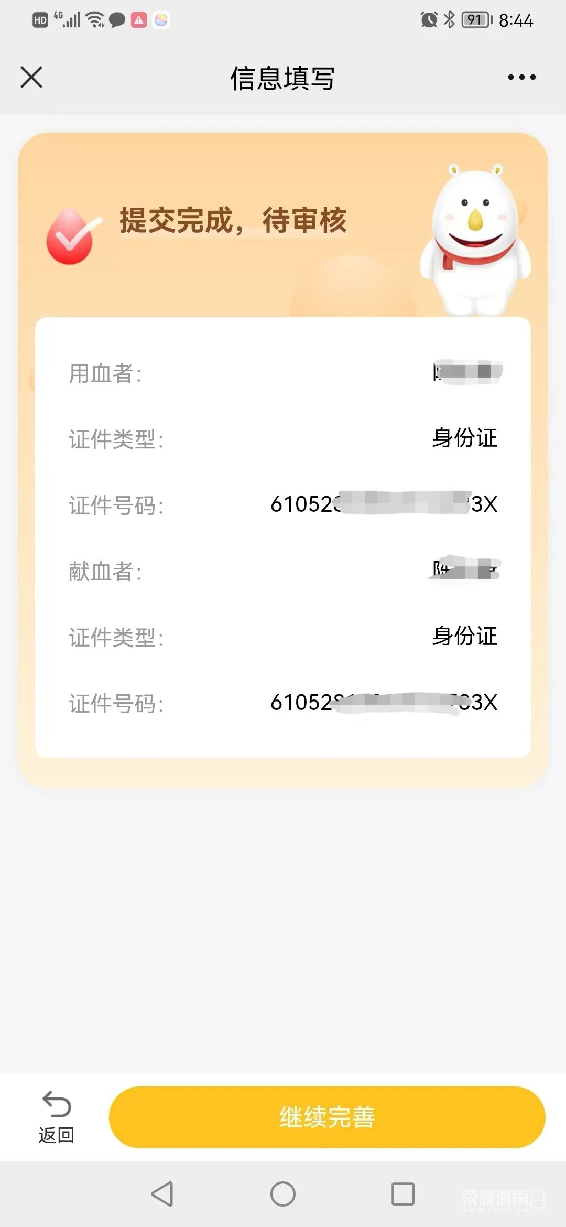Tap the message bubble notification icon
The height and width of the screenshot is (1227, 566).
pos(117,20)
